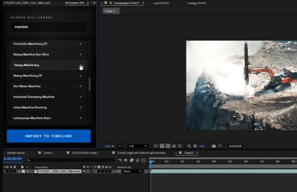Image resolution: width=297 pixels, height=192 pixels.
Task: Select the 1791207_3840_2160_30fps.mp4 layer name
Action: tap(59, 171)
